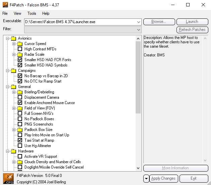211x185 pixels.
Task: Click the Field of View (FOV) folder icon
Action: 20,108
